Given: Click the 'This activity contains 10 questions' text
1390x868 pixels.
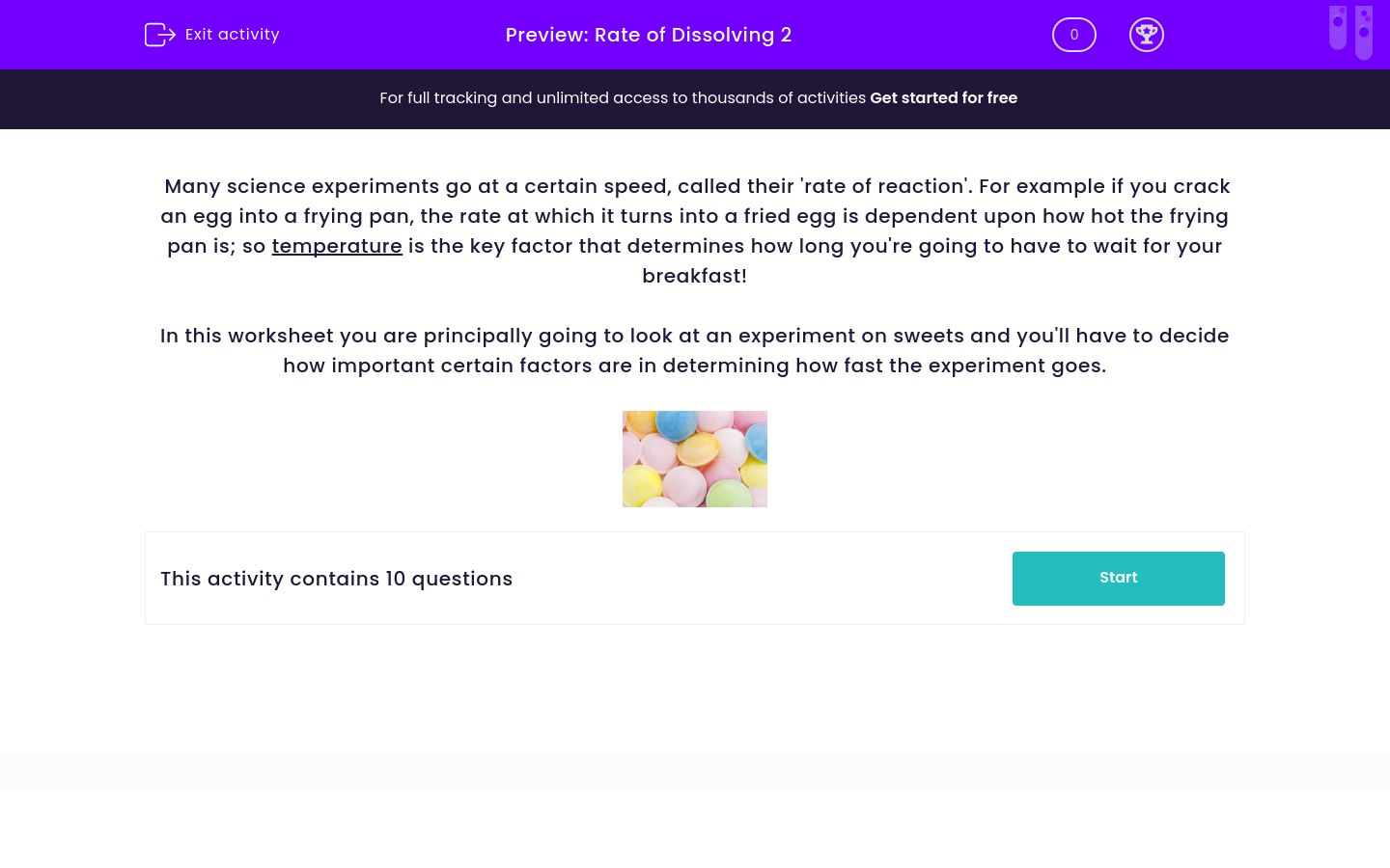Looking at the screenshot, I should pyautogui.click(x=336, y=579).
